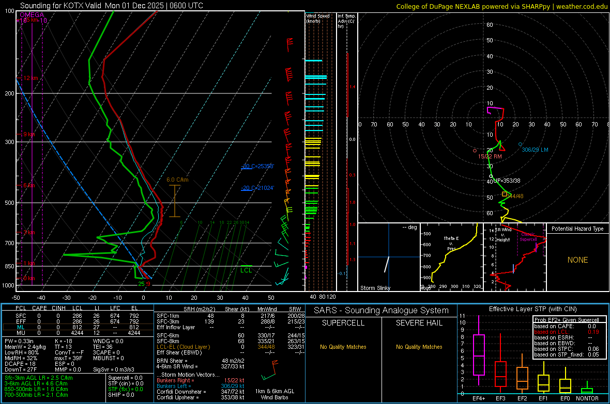Click the SFC-3km kinematics row
Image resolution: width=610 pixels, height=404 pixels.
click(231, 321)
